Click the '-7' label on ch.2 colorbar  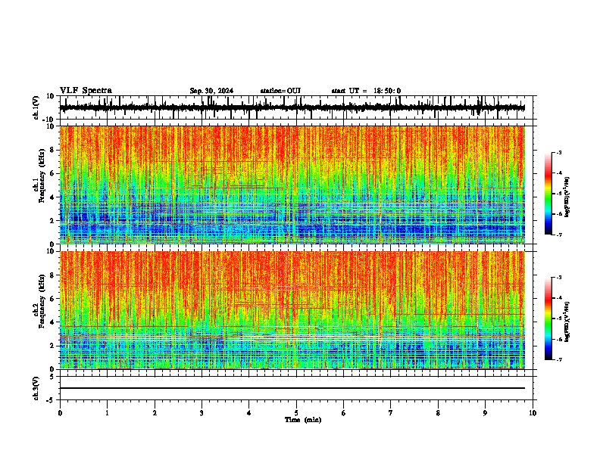coord(559,360)
